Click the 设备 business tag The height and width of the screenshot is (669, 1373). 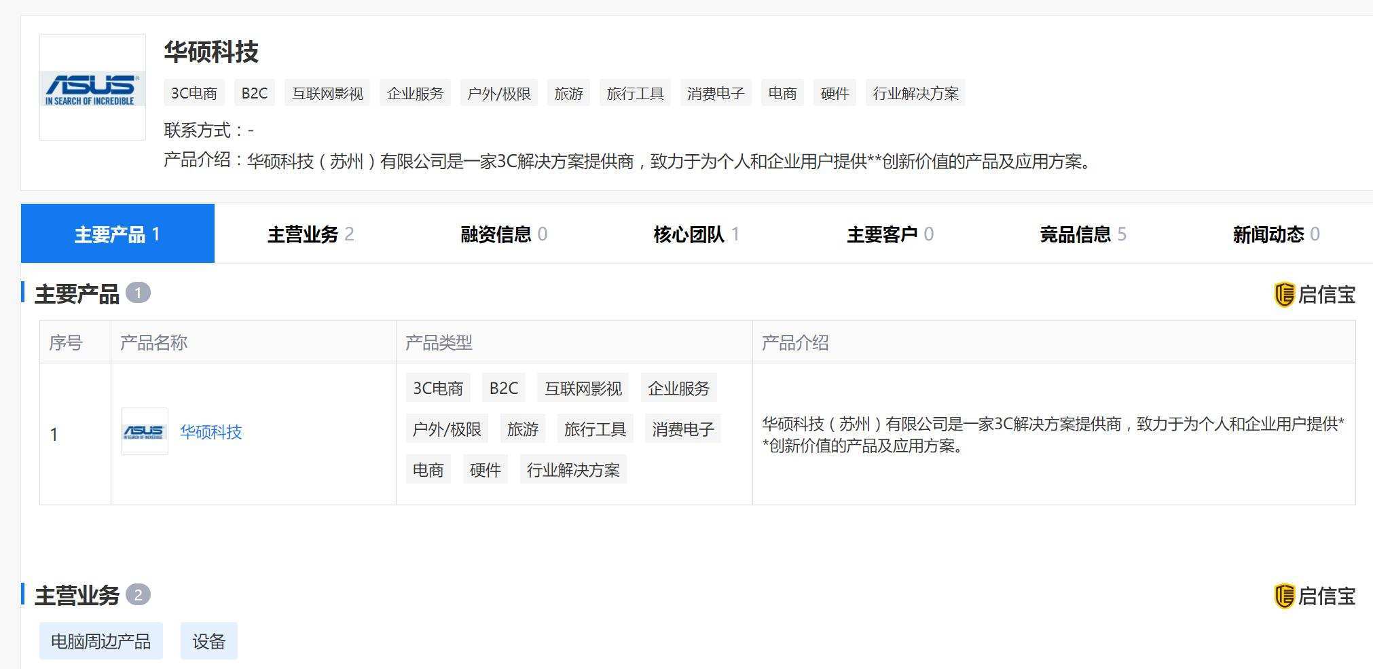(209, 641)
